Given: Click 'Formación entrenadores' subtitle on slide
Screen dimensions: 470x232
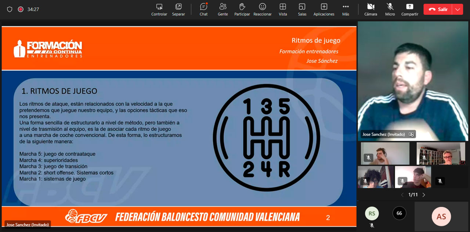Looking at the screenshot, I should coord(309,51).
